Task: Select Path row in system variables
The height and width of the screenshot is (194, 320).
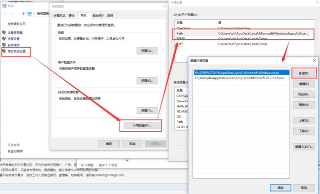Action: (x=182, y=122)
